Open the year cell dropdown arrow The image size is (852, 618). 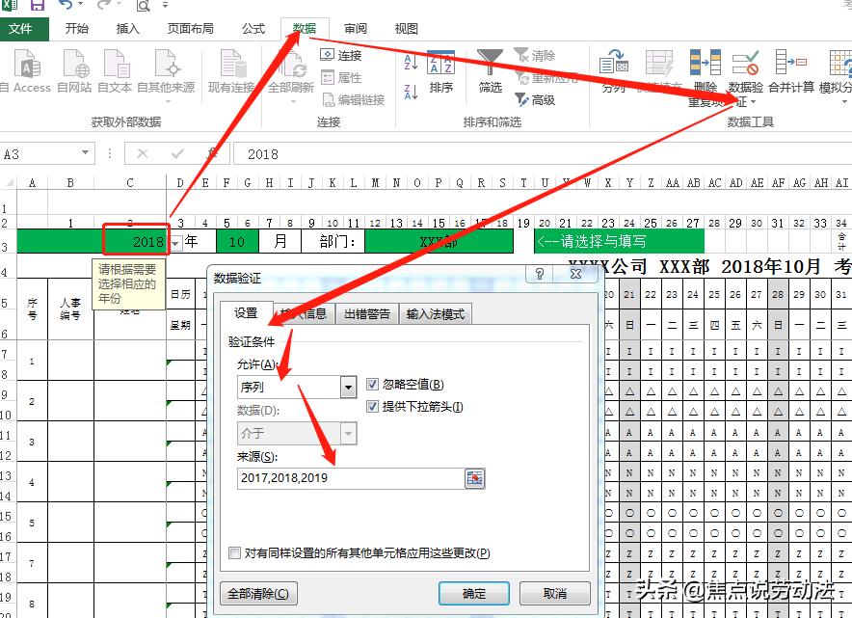[x=175, y=244]
